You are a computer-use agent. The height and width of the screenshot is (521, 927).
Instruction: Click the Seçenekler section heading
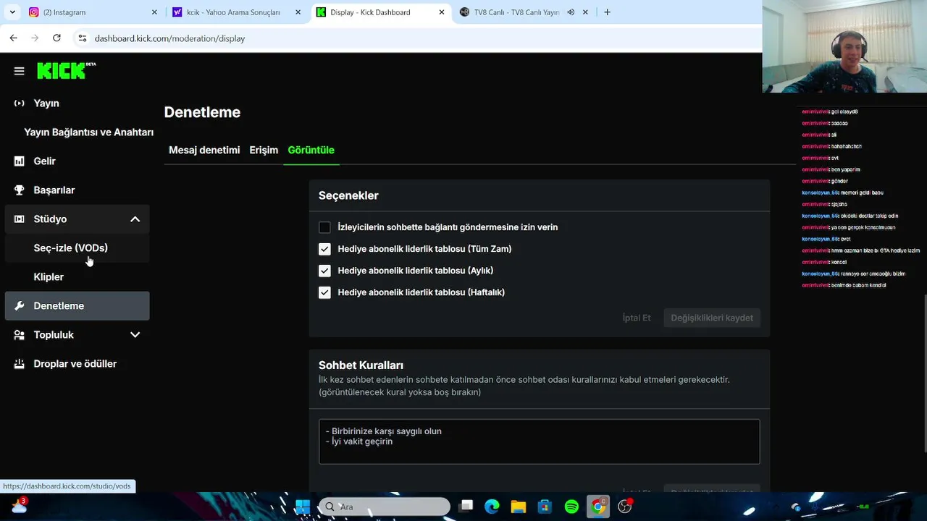pos(348,195)
